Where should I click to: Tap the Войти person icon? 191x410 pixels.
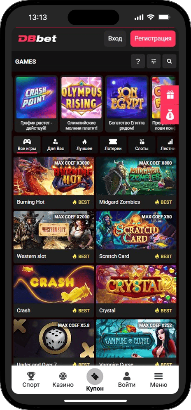pos(127,376)
